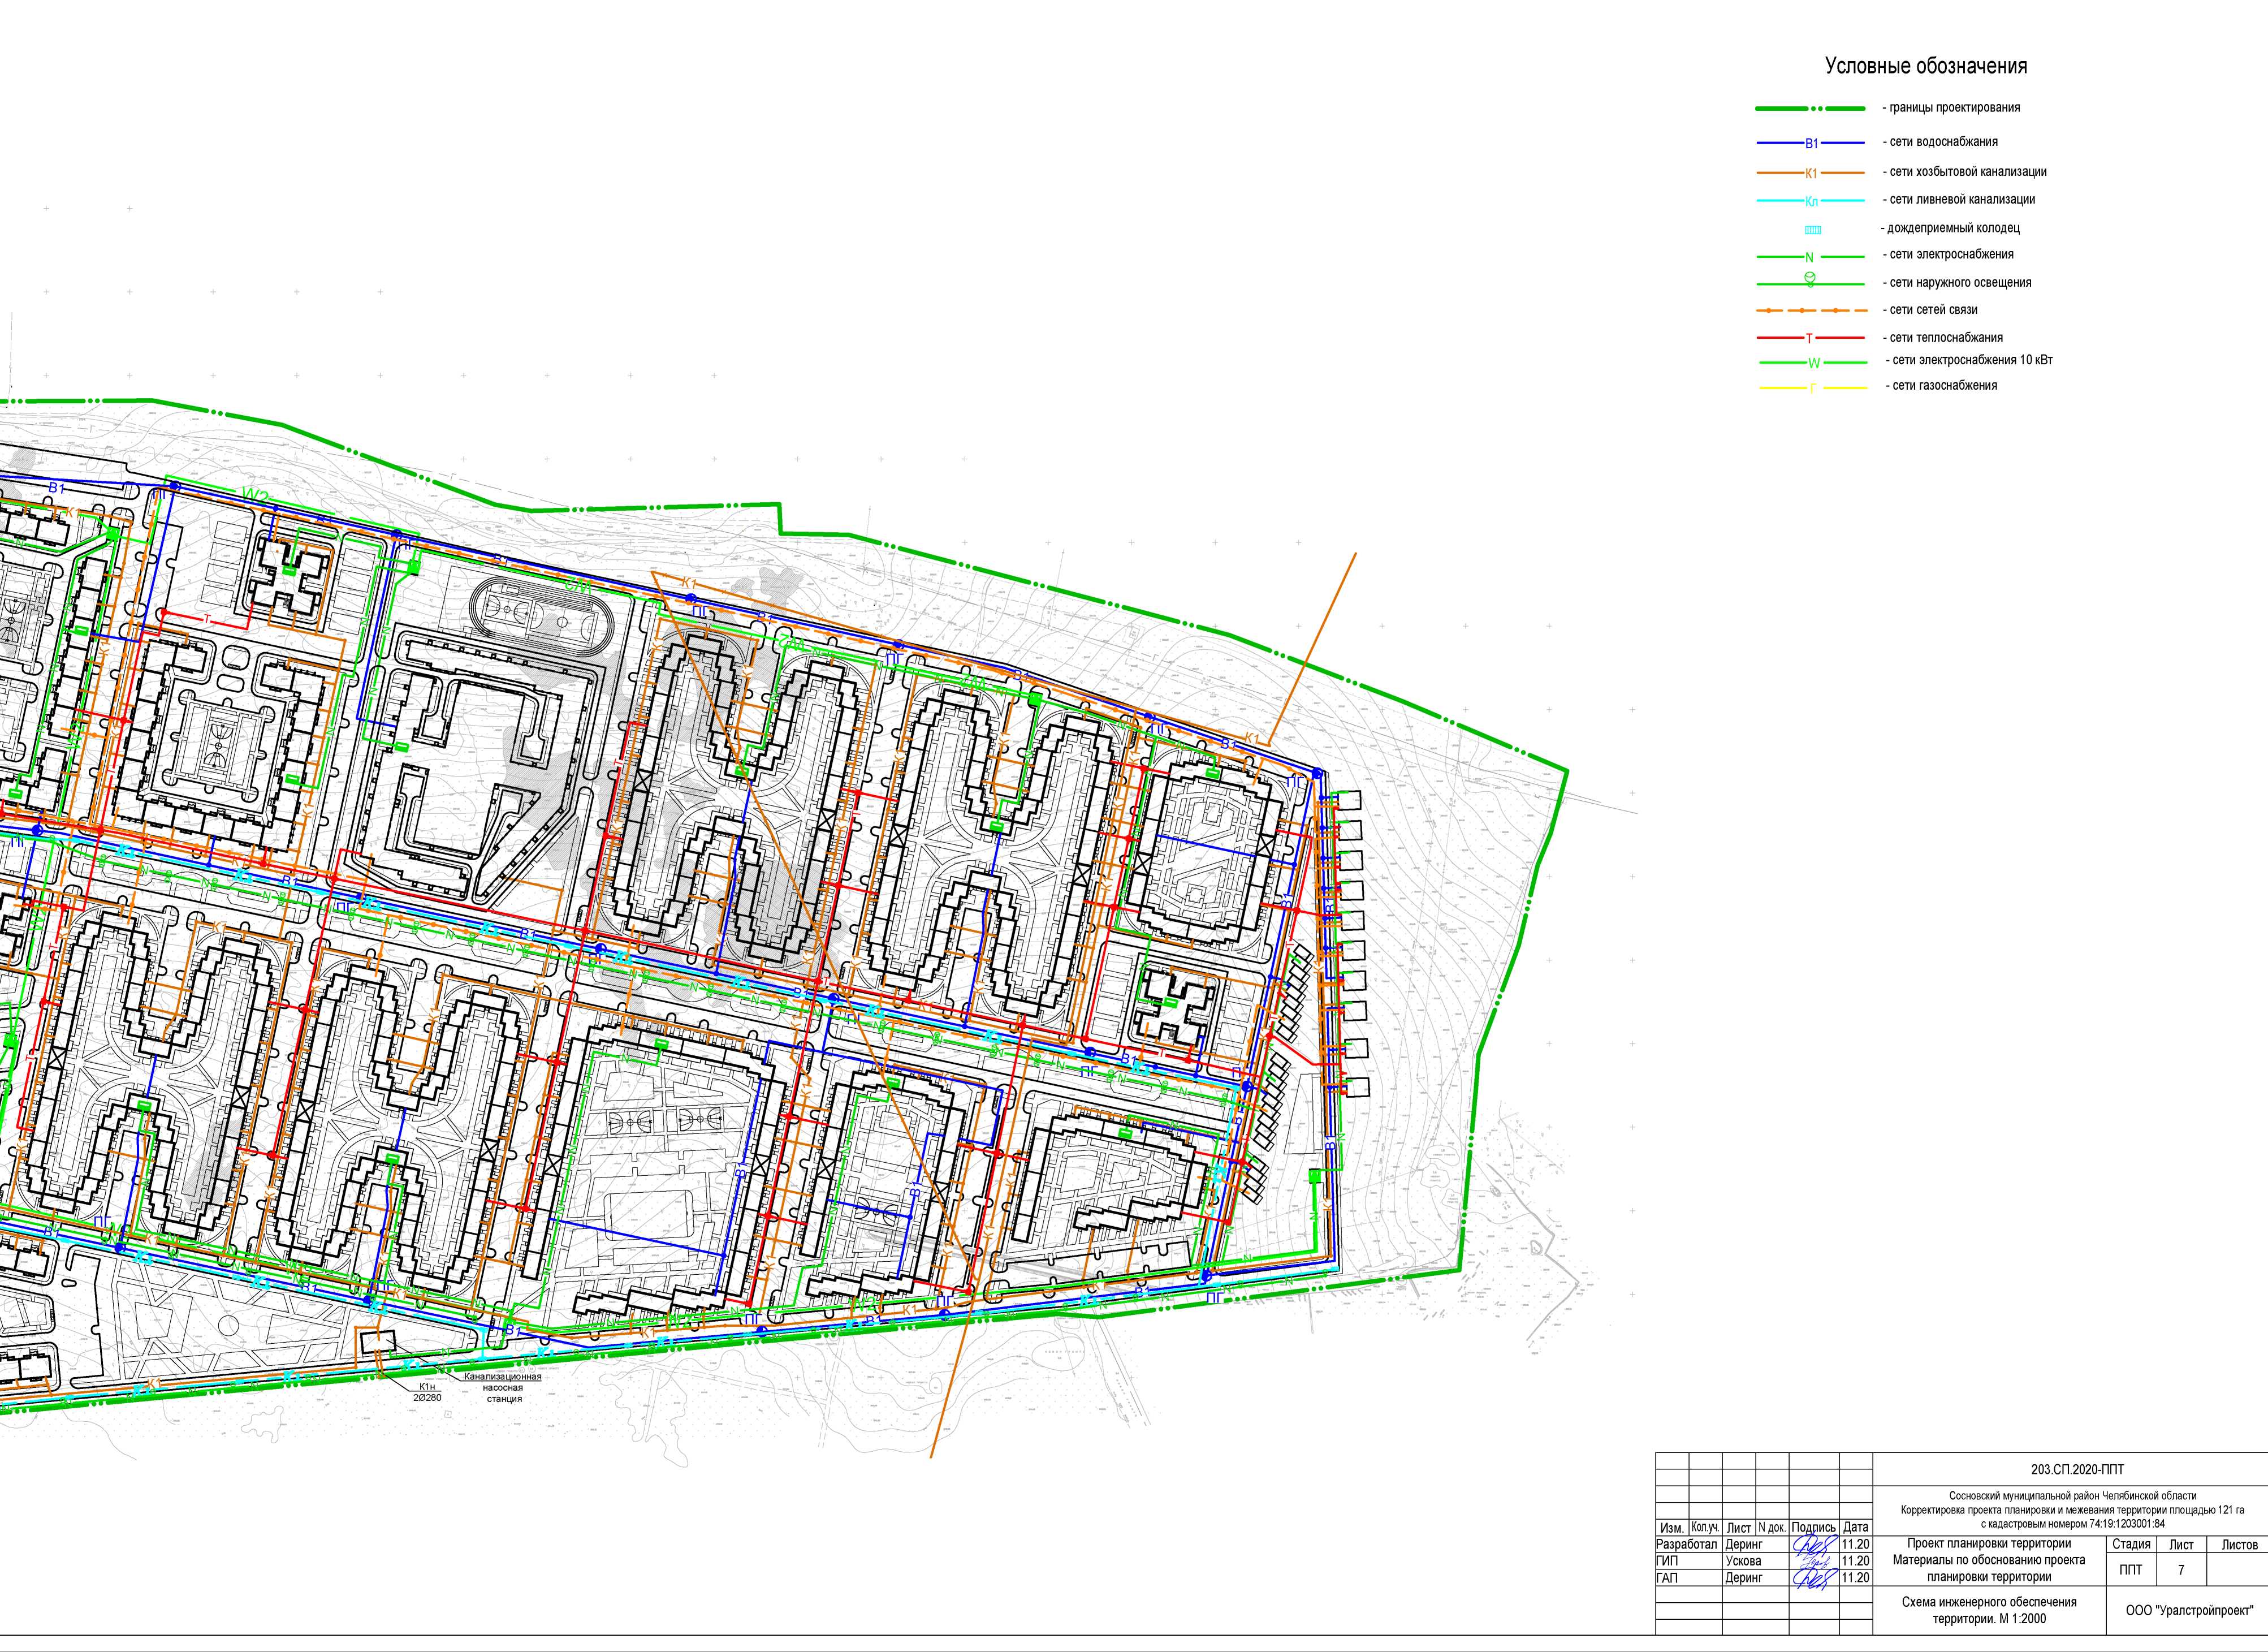This screenshot has width=2268, height=1652.
Task: Select the sheet number '7' cell
Action: [x=2181, y=1569]
